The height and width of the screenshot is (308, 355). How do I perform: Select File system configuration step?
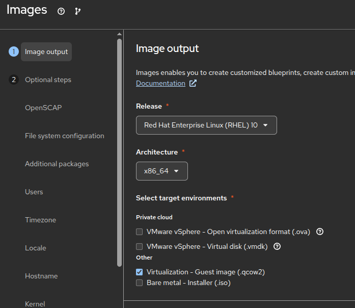click(x=64, y=136)
